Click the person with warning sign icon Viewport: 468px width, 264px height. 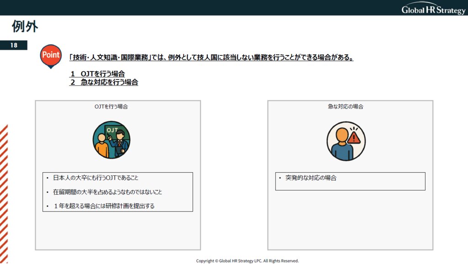point(346,141)
